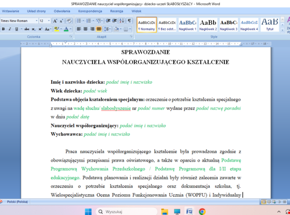This screenshot has height=215, width=290.
Task: Apply subscript formatting
Action: (34, 29)
